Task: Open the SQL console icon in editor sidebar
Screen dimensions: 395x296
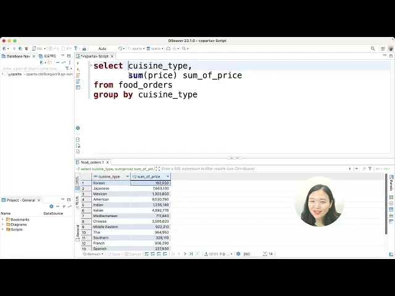Action: [x=78, y=88]
